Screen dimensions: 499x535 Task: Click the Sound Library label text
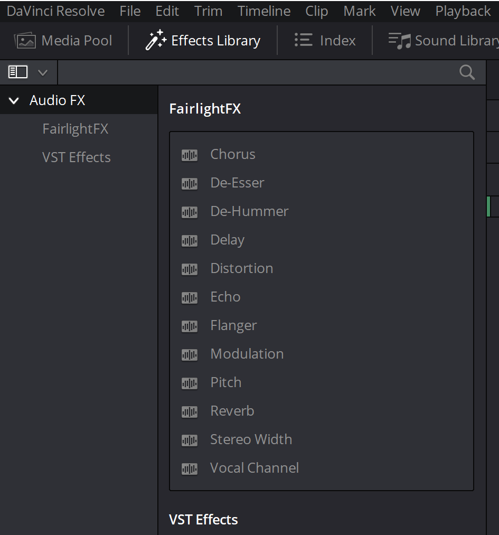coord(457,41)
